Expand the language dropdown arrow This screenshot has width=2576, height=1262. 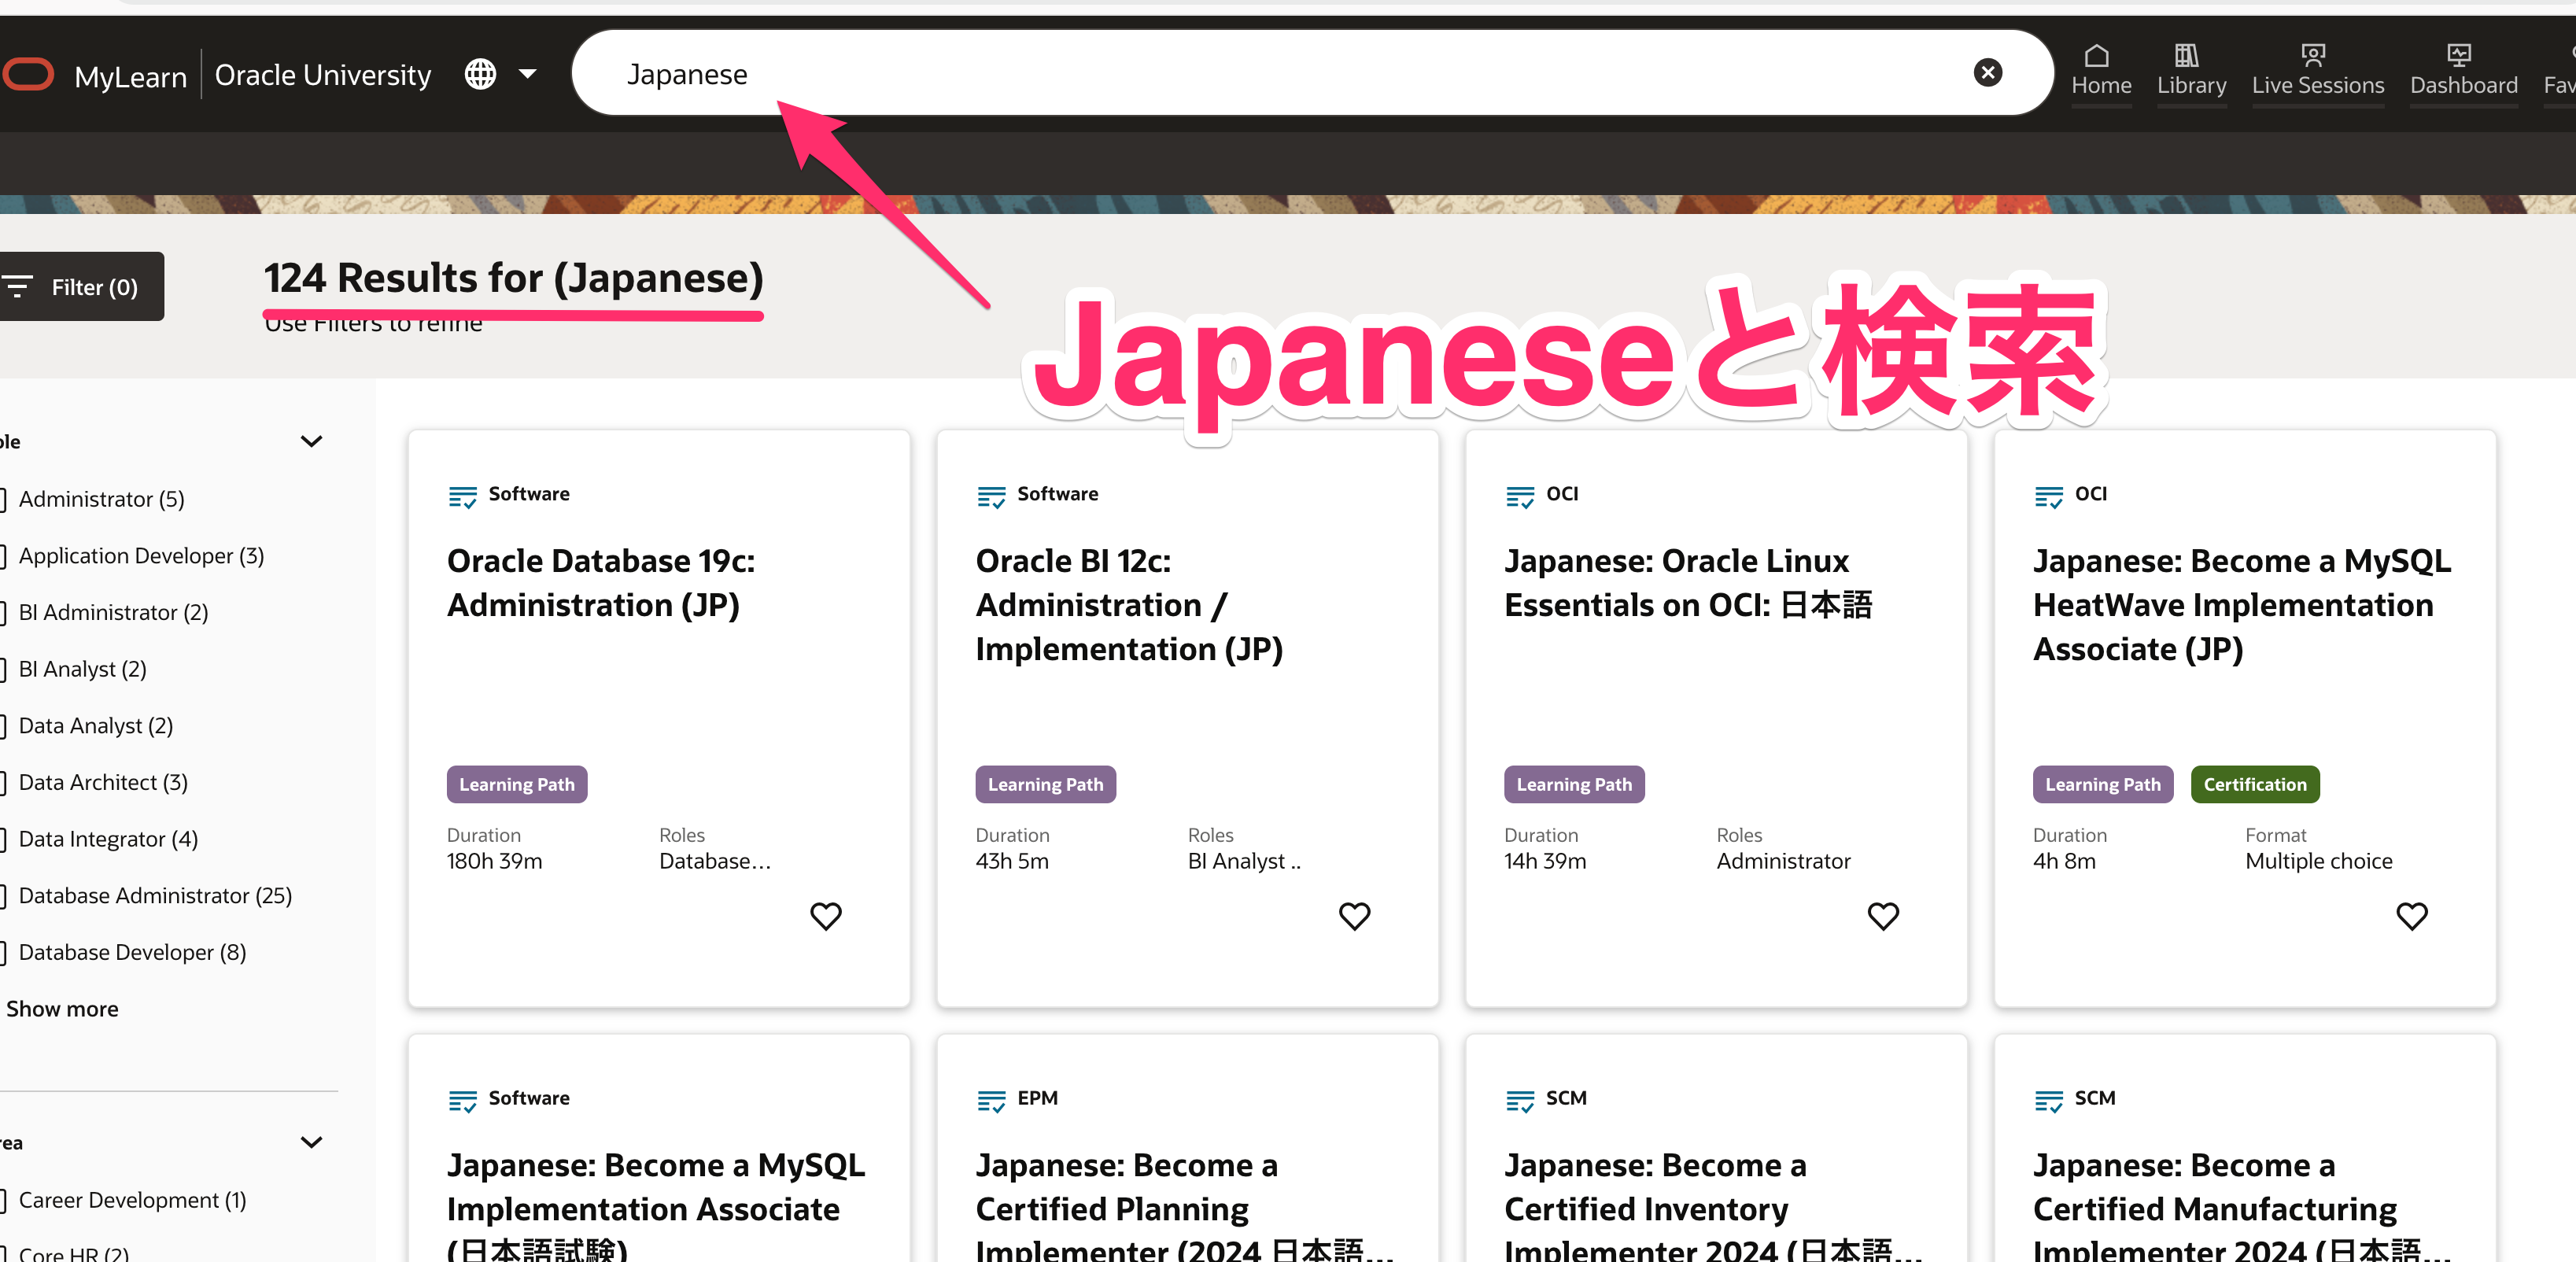528,74
